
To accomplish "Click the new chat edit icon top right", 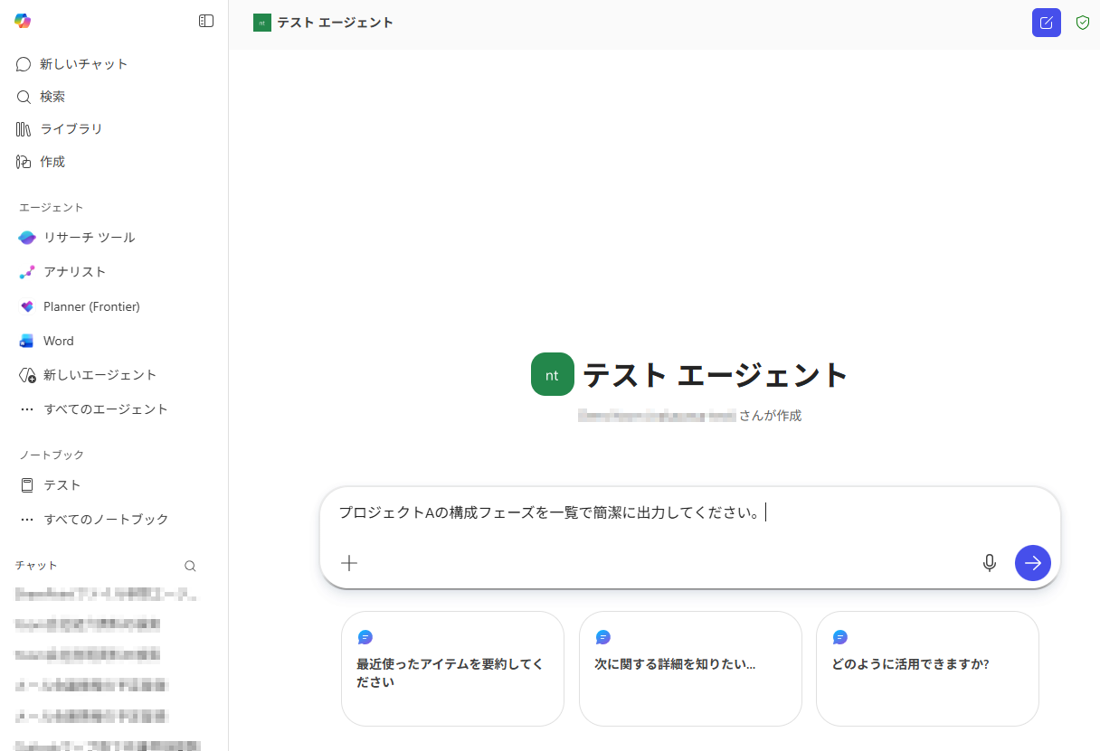I will coord(1046,23).
